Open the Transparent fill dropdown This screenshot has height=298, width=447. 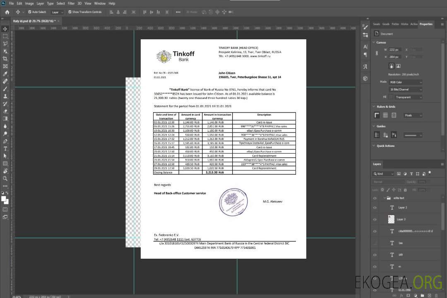coord(409,97)
